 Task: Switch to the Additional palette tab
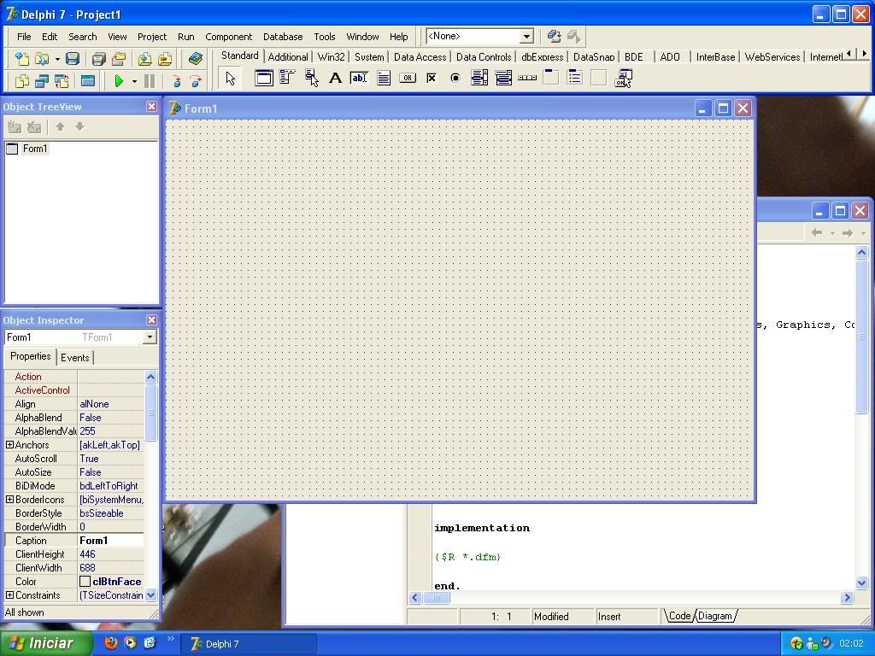[x=288, y=57]
